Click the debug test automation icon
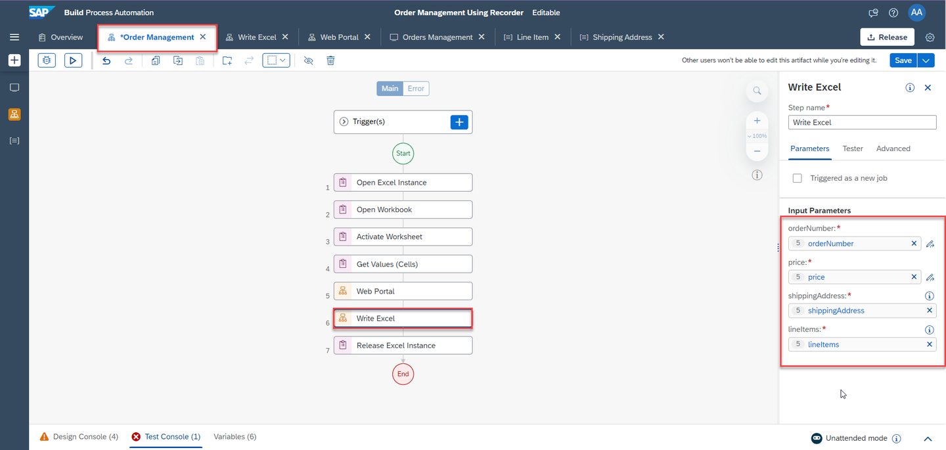Image resolution: width=946 pixels, height=450 pixels. click(47, 60)
